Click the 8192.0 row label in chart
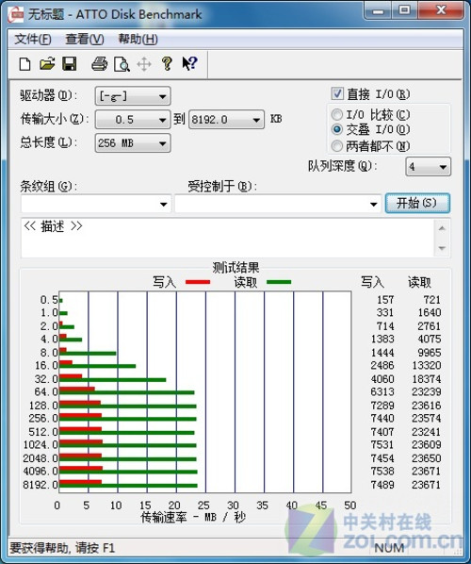Image resolution: width=471 pixels, height=564 pixels. 40,485
